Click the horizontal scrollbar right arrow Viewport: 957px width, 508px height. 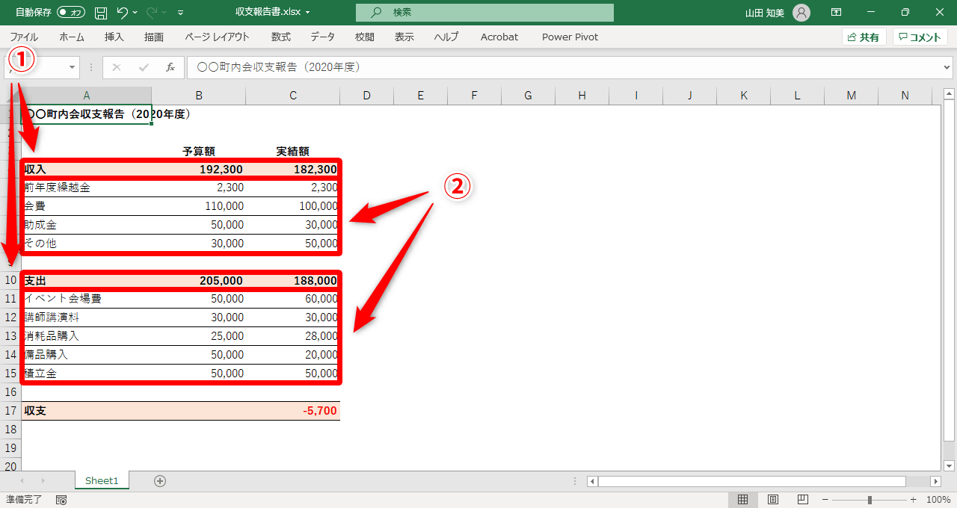(x=935, y=481)
